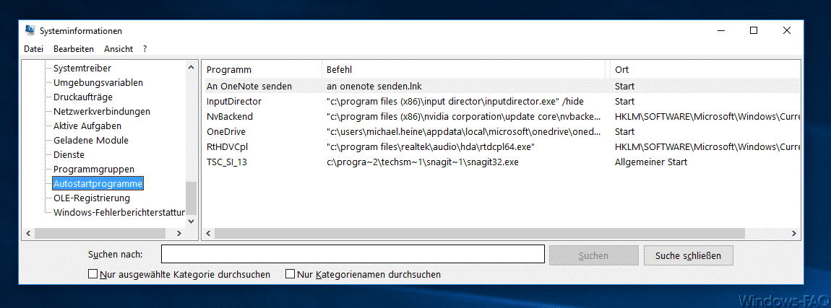The height and width of the screenshot is (308, 831).
Task: Click tree pane scroll left arrow
Action: click(28, 233)
